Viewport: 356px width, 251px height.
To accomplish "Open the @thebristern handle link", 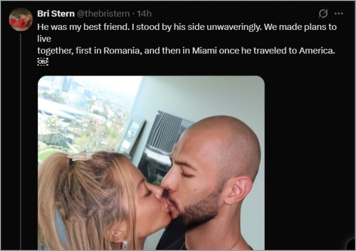I will [103, 13].
